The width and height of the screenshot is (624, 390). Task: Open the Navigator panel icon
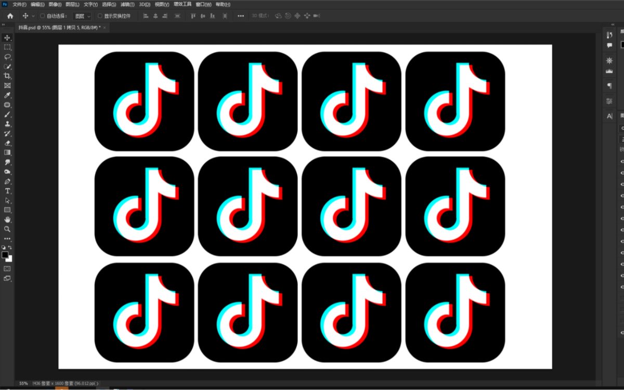pos(609,60)
